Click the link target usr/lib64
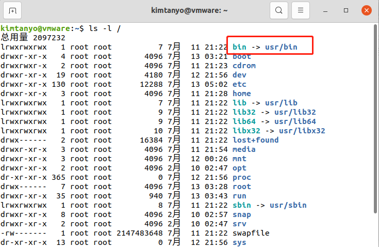The height and width of the screenshot is (247, 379). 295,121
